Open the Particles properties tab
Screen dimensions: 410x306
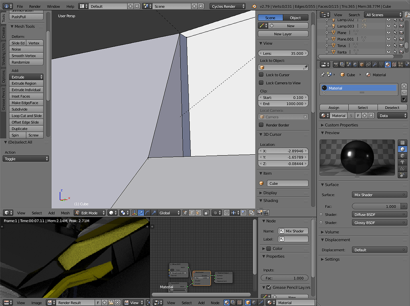(x=400, y=64)
